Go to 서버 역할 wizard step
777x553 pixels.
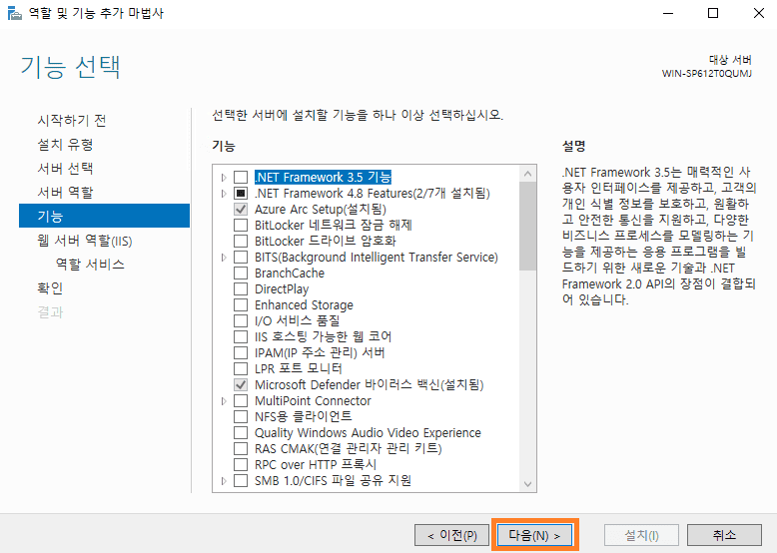[x=65, y=192]
